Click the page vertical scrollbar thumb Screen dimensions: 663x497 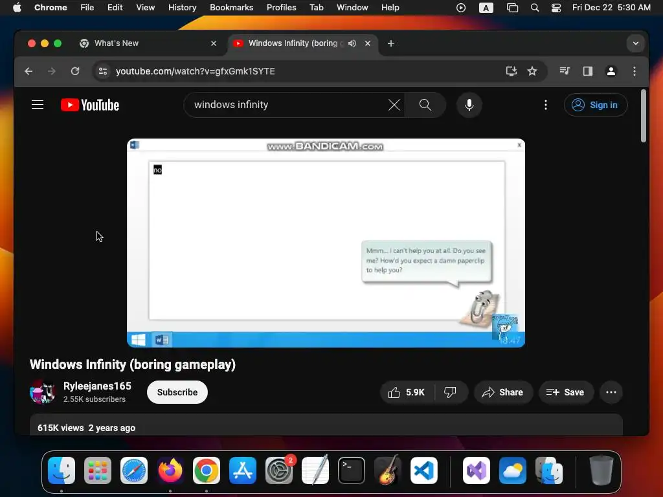pyautogui.click(x=643, y=116)
